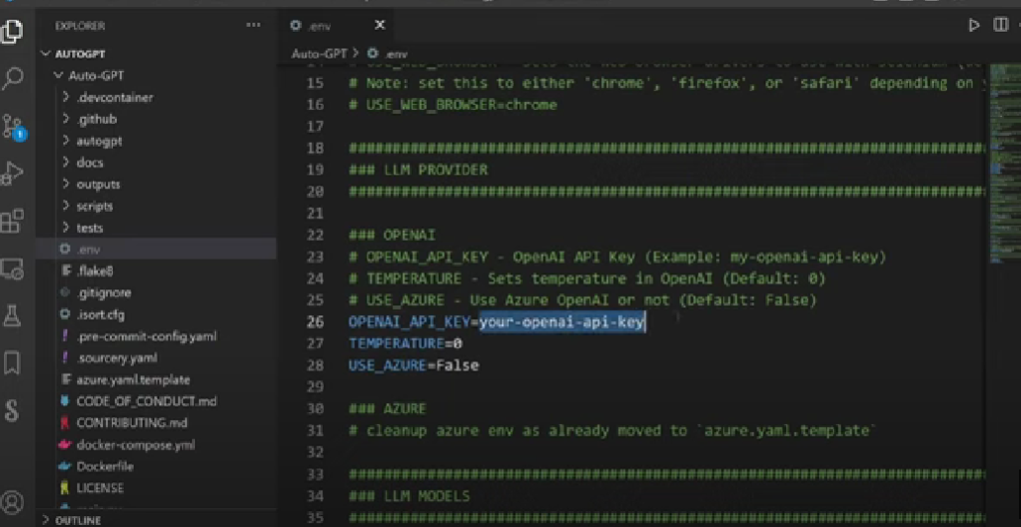This screenshot has width=1021, height=527.
Task: Click line number 26 in gutter
Action: (315, 322)
